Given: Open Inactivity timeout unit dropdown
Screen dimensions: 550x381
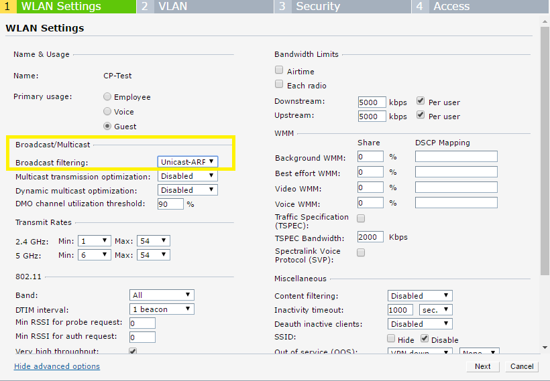Looking at the screenshot, I should coord(436,310).
